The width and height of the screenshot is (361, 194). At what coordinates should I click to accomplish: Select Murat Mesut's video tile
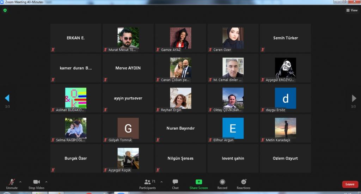[x=128, y=38]
